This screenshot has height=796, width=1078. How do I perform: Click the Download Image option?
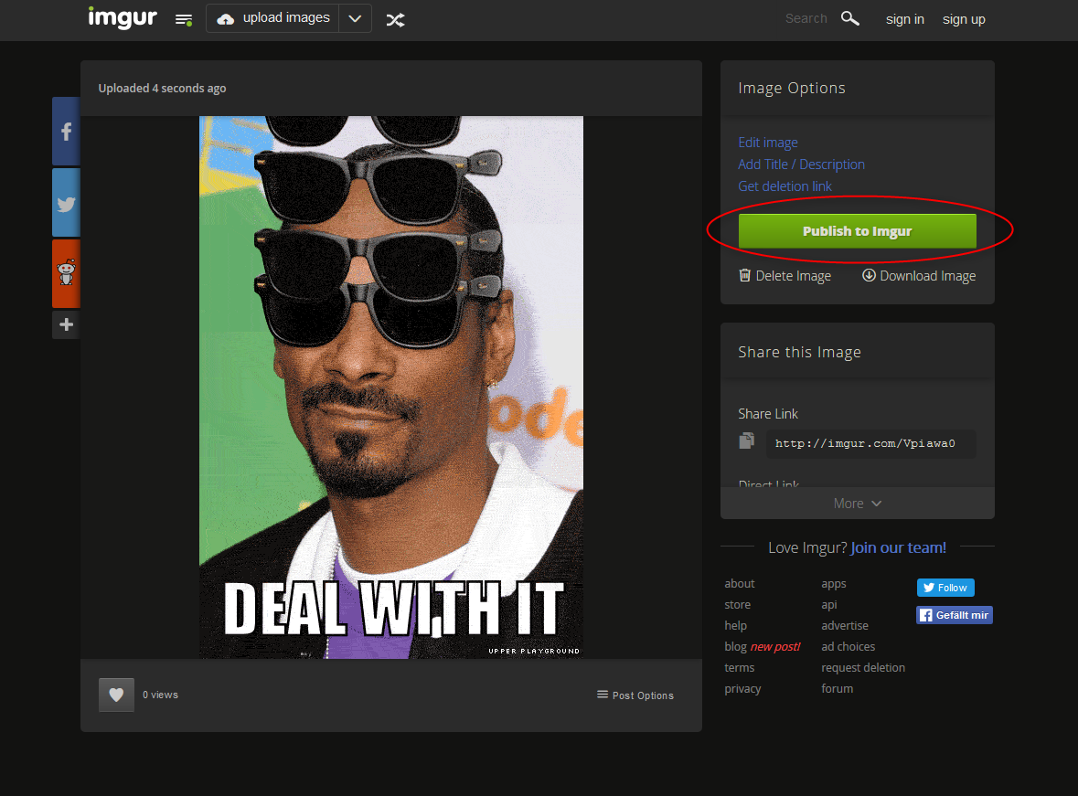[x=919, y=276]
